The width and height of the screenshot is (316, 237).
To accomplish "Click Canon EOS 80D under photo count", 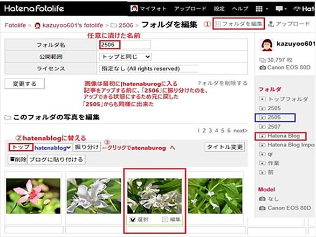I will [x=289, y=67].
